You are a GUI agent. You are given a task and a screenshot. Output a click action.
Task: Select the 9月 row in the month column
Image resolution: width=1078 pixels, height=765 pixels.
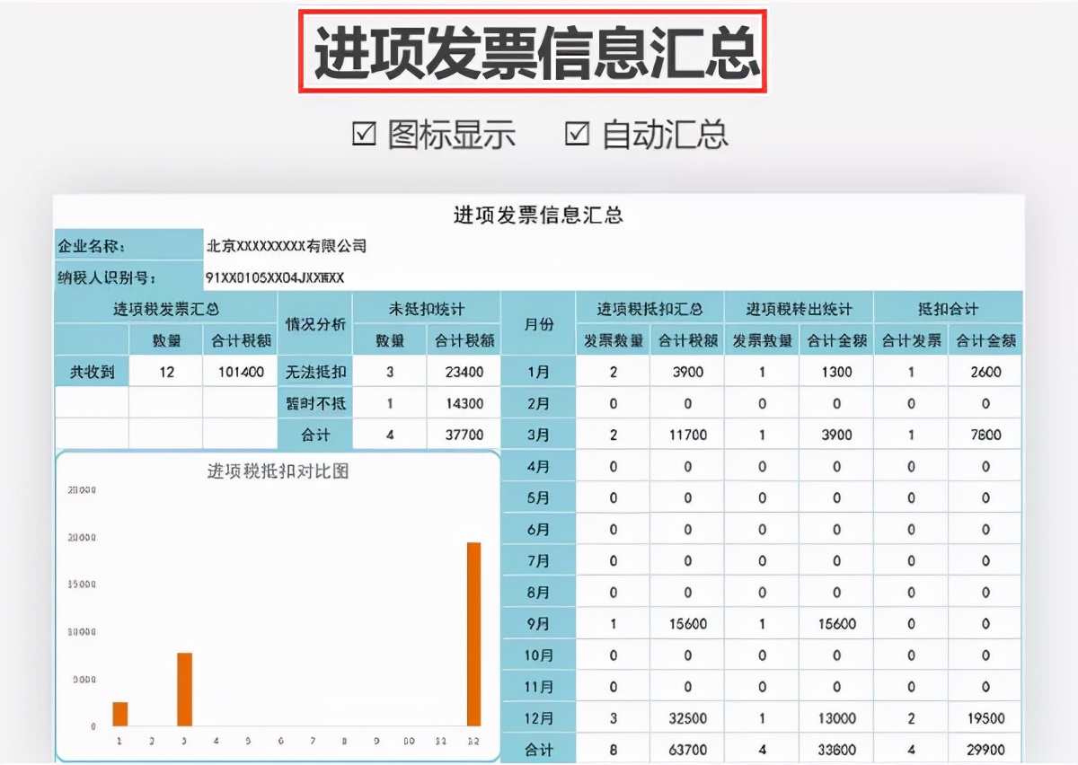pos(538,623)
